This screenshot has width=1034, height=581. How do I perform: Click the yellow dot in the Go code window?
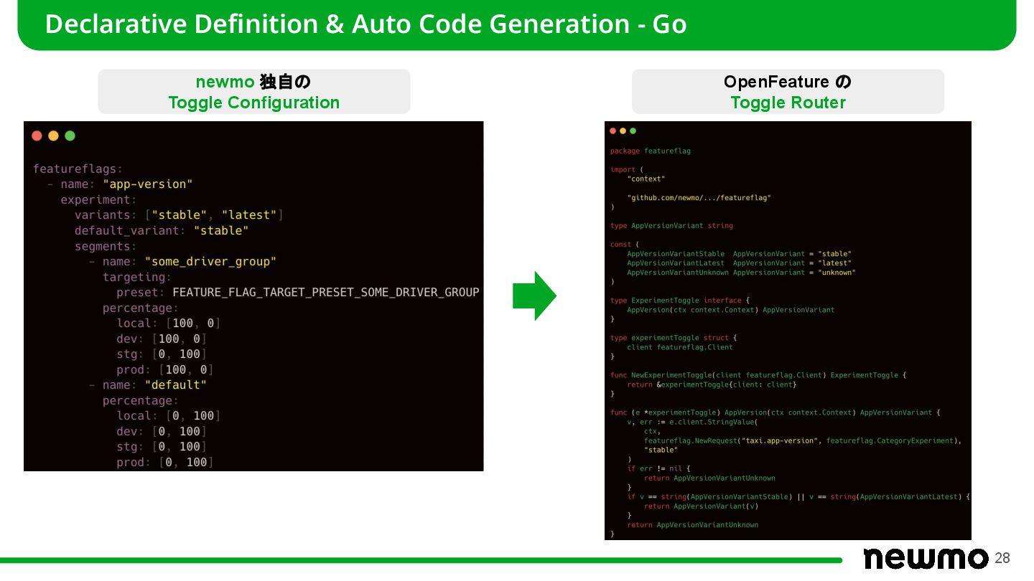(623, 131)
